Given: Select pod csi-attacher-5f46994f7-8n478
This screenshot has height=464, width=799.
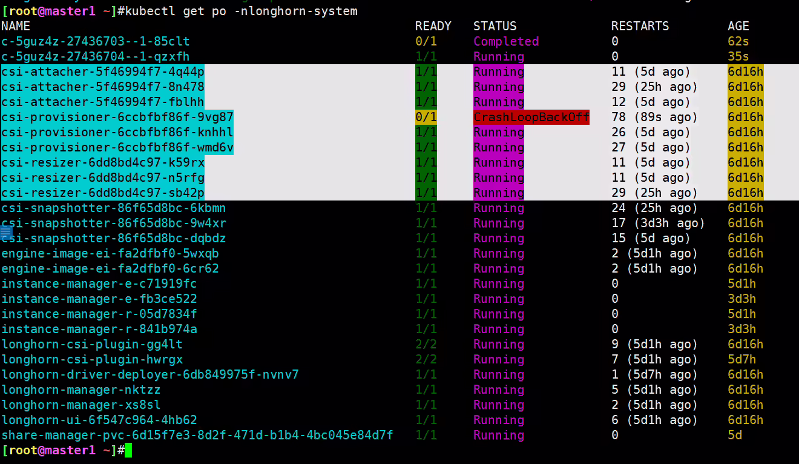Looking at the screenshot, I should tap(103, 87).
